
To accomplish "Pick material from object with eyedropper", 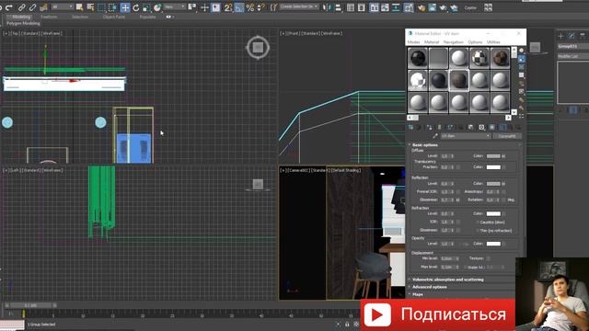I will point(435,136).
